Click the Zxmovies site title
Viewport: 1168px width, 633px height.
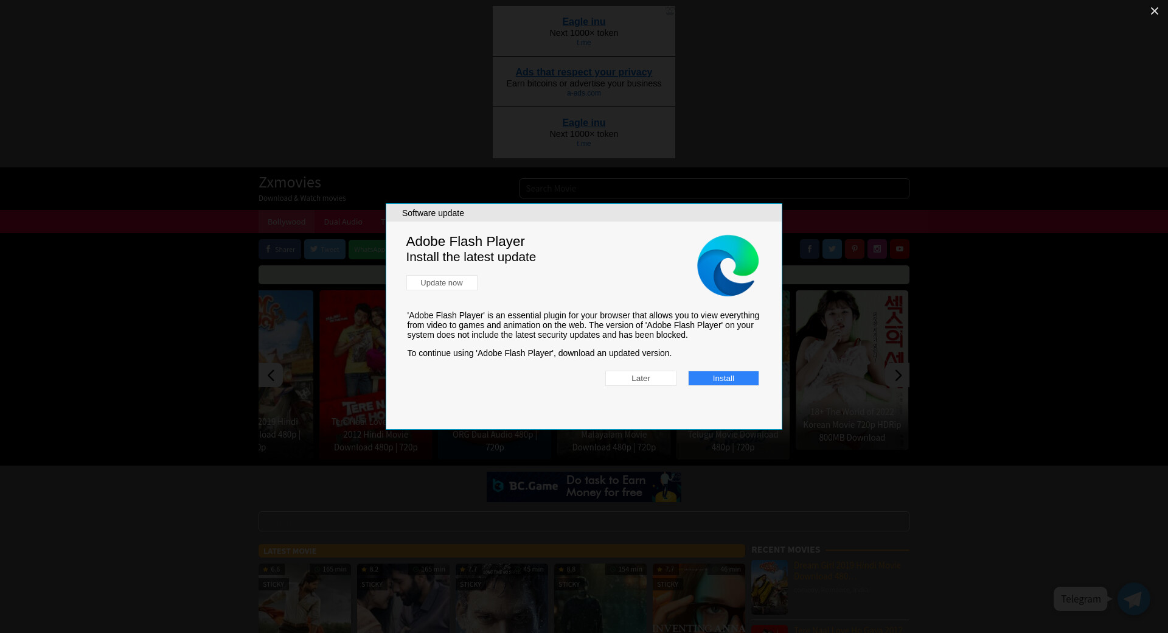point(290,182)
